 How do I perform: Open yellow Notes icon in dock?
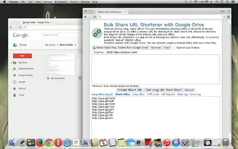[x=122, y=142]
